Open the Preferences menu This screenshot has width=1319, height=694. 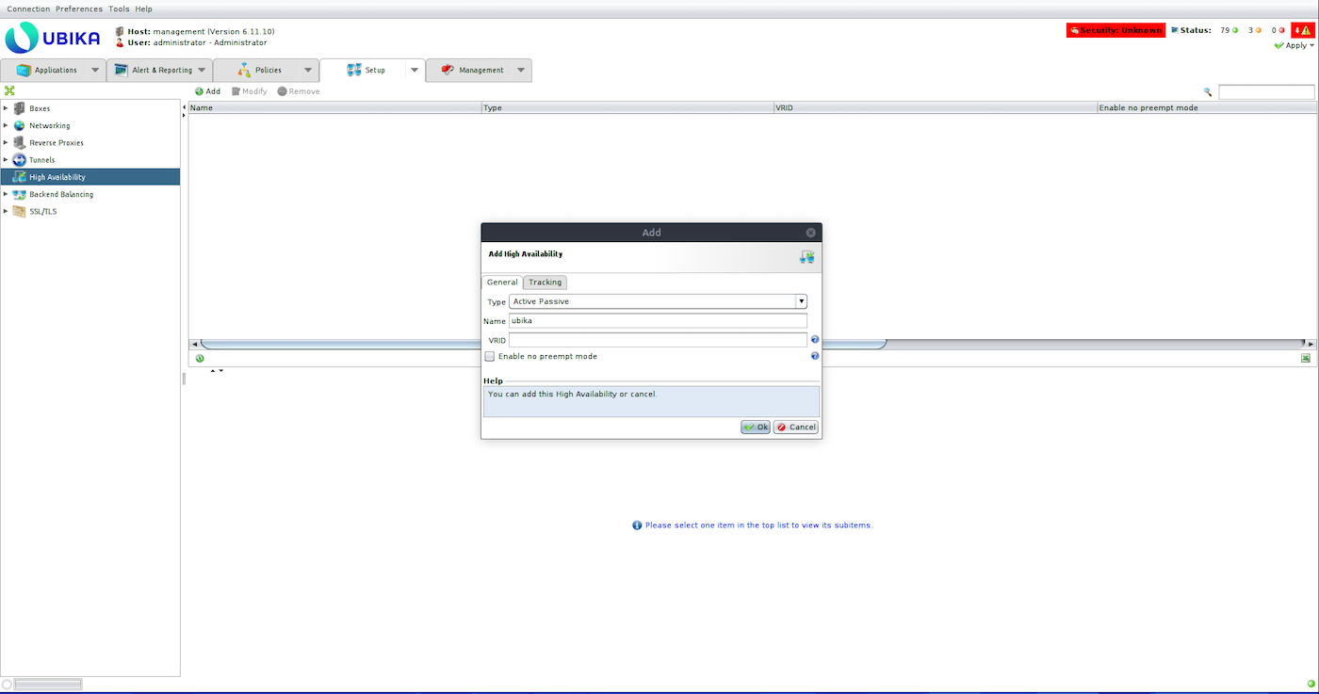coord(79,8)
